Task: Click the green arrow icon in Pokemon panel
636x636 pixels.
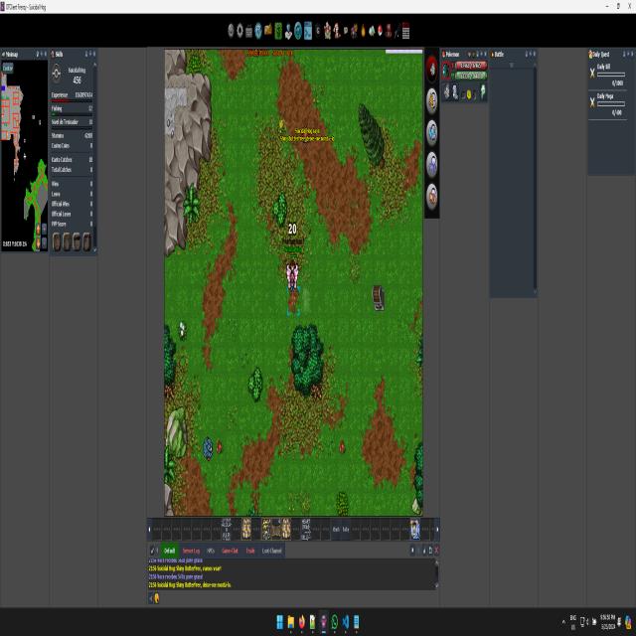Action: (x=483, y=91)
